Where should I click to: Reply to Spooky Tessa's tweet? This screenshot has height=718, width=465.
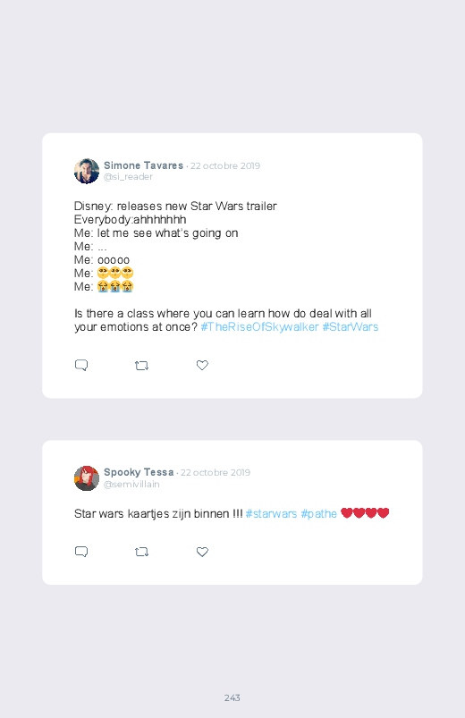[81, 552]
